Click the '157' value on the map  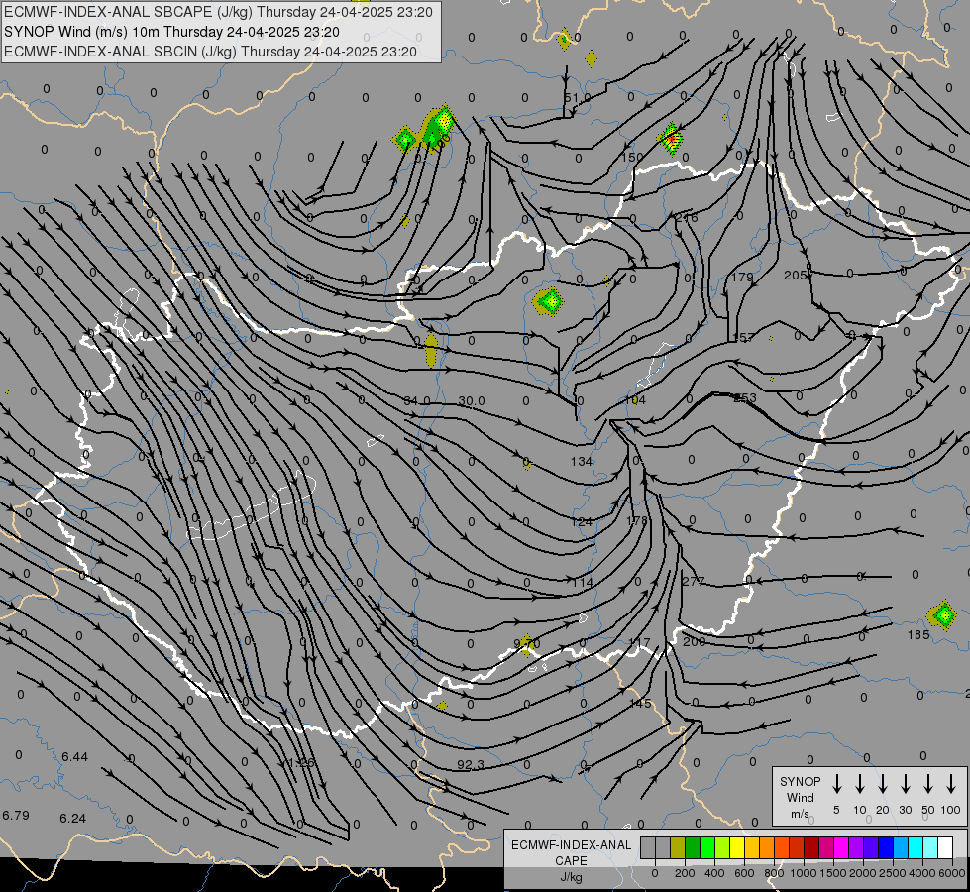tap(743, 337)
